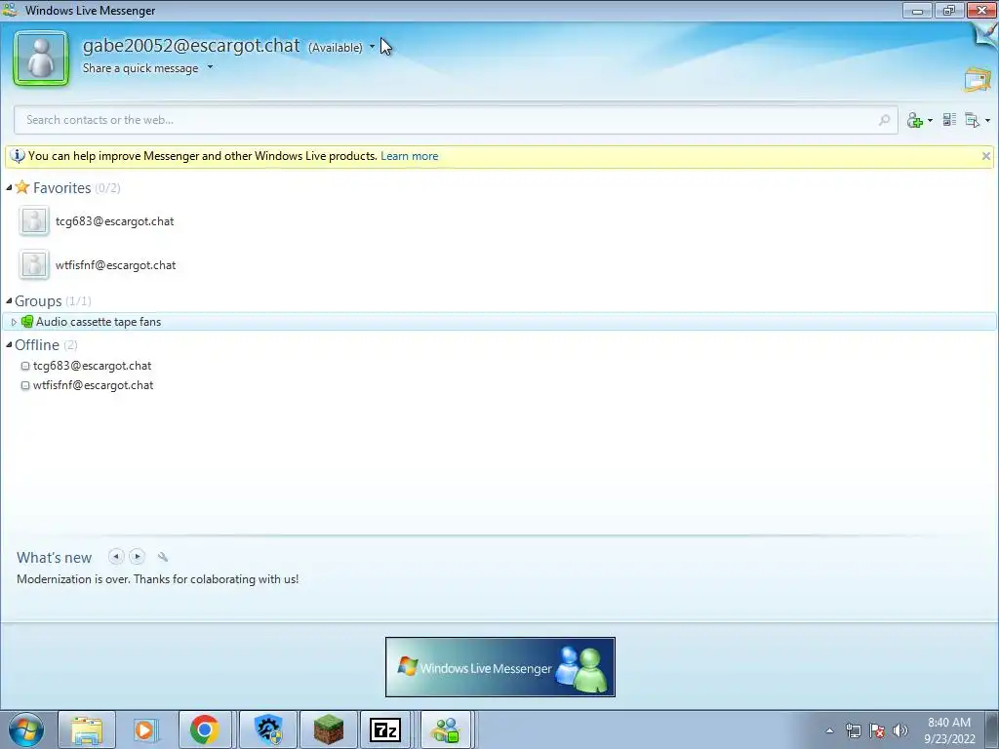Open Action Center flag icon
This screenshot has width=999, height=749.
877,730
